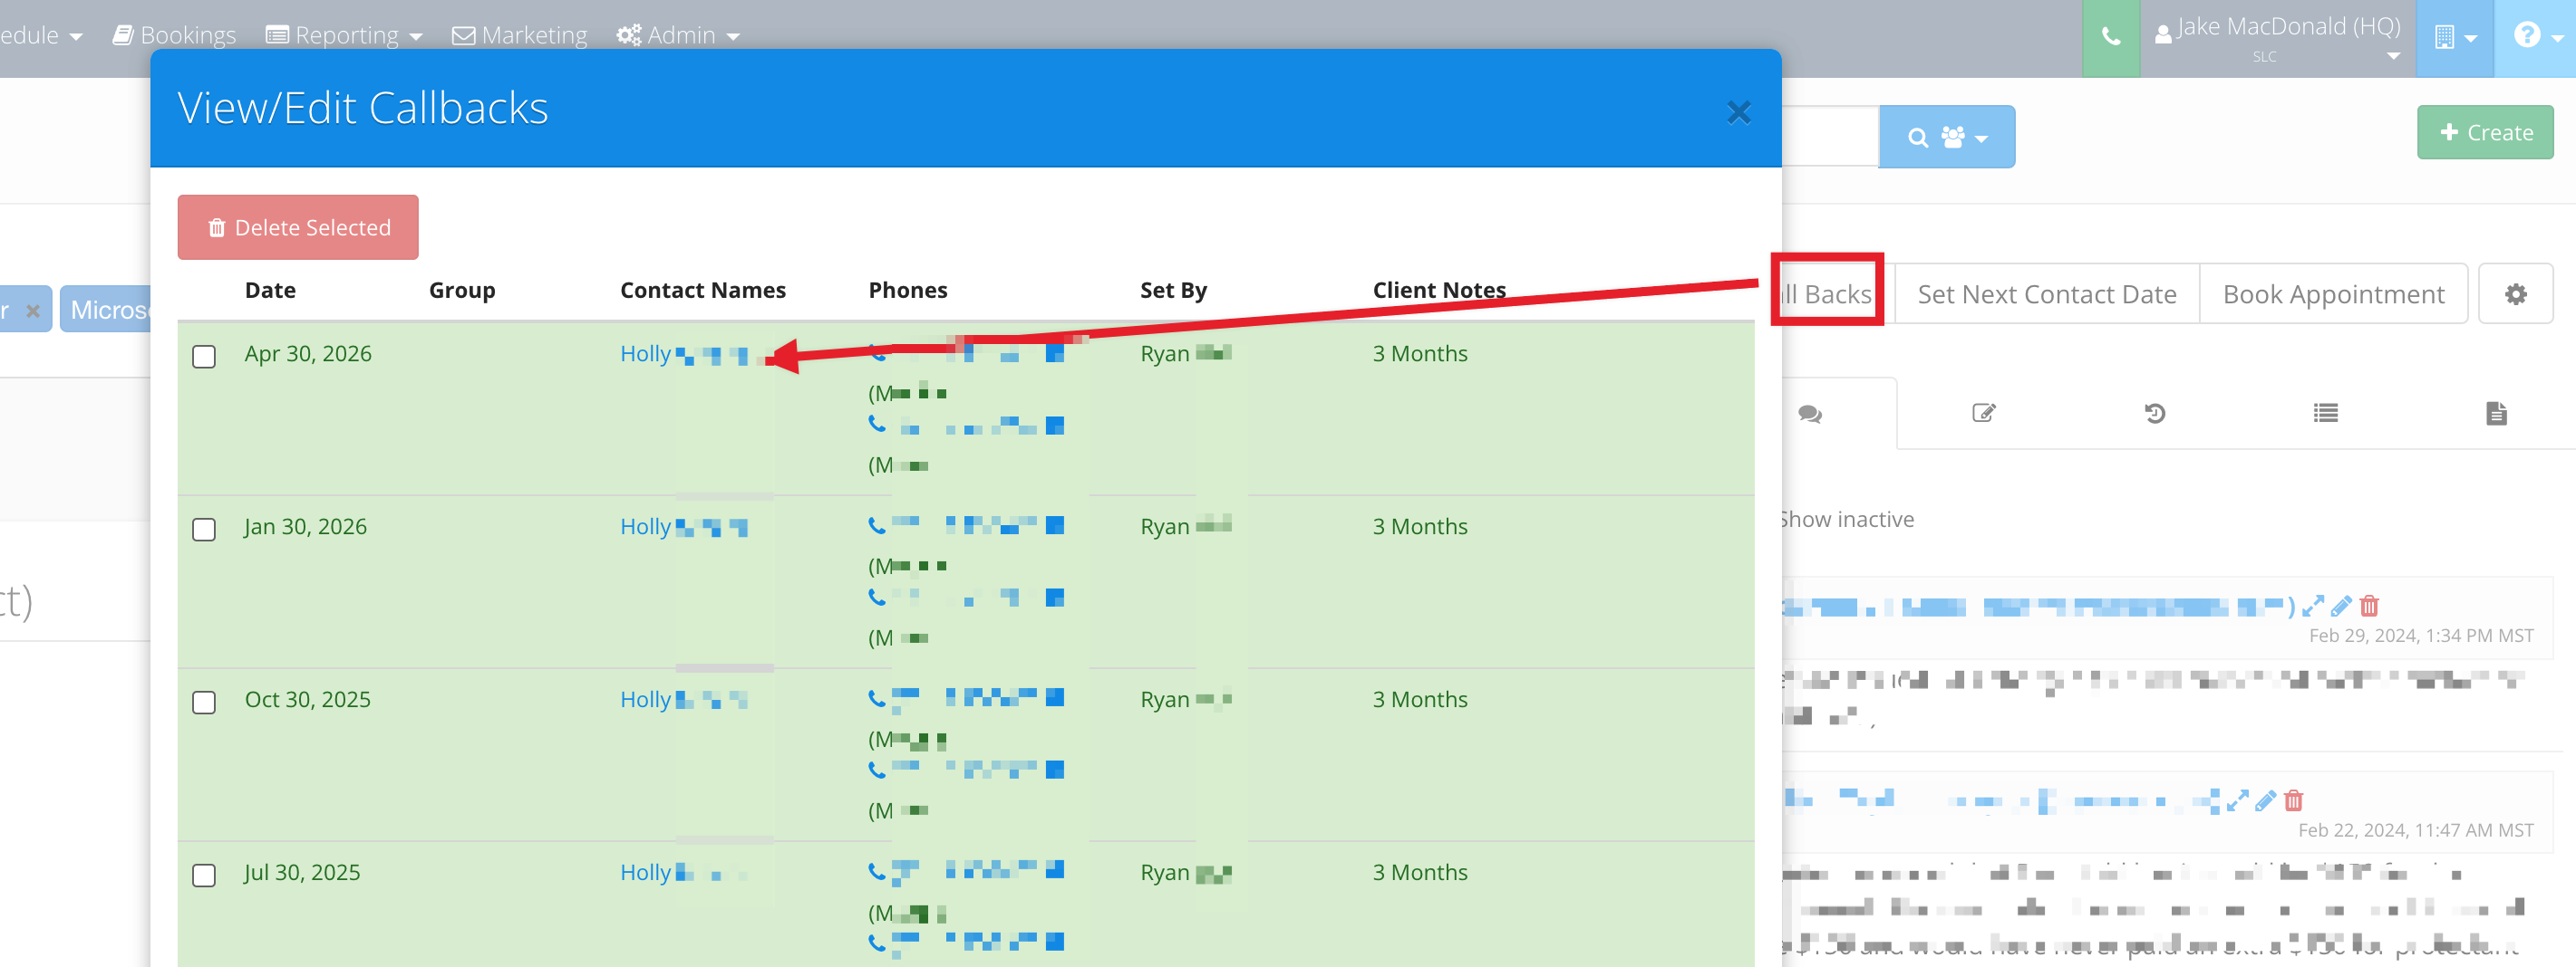
Task: Click the Book Appointment button
Action: 2333,294
